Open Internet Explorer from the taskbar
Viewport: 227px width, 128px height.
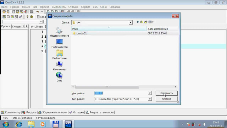click(19, 124)
